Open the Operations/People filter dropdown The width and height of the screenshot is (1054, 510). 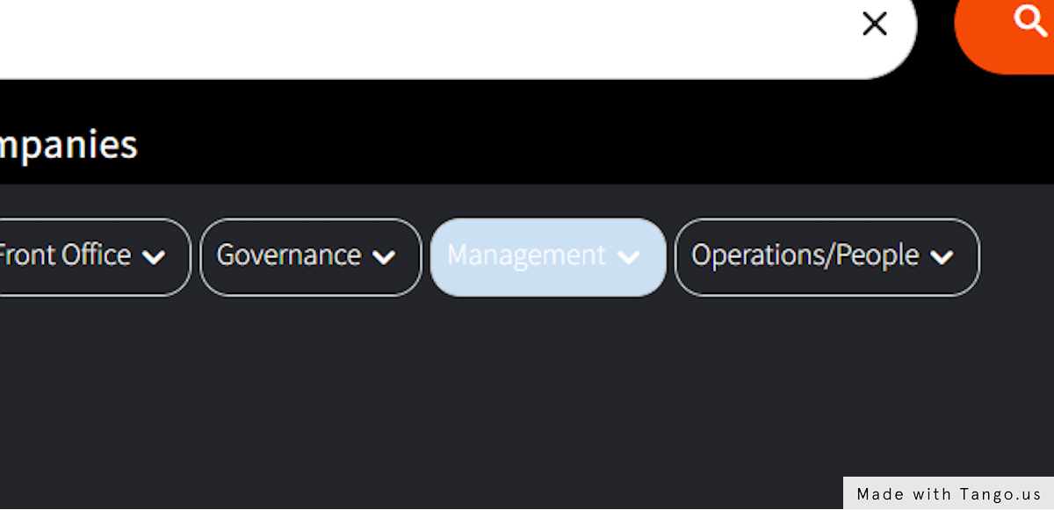pyautogui.click(x=827, y=257)
